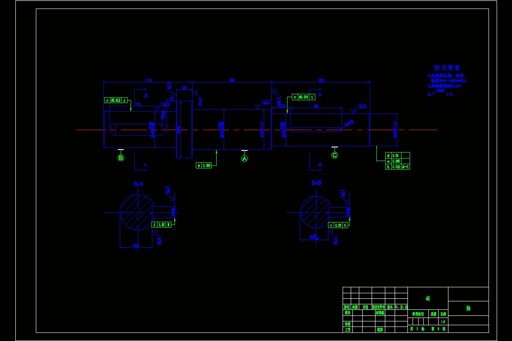Select the tolerance frame above the right keyway
The height and width of the screenshot is (341, 512).
pos(304,97)
